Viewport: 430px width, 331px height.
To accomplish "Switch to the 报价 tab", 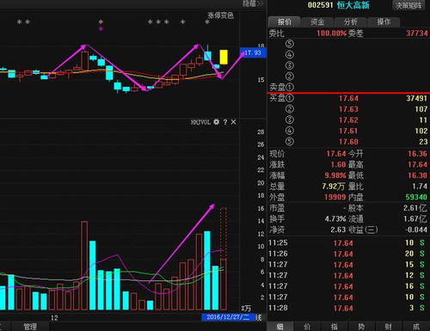I will [285, 21].
